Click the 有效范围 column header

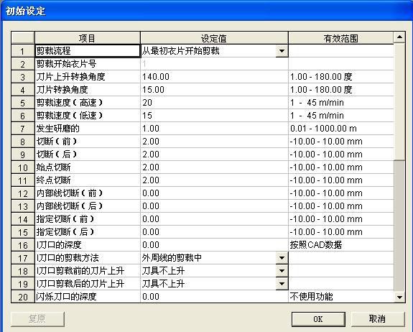341,38
